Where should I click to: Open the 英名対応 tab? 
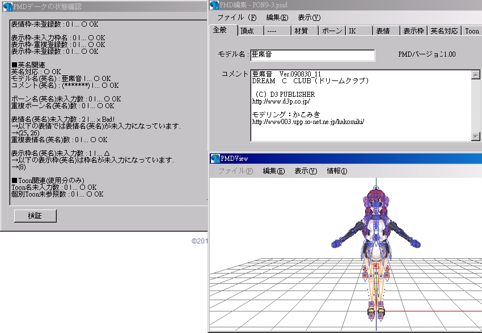pyautogui.click(x=444, y=31)
